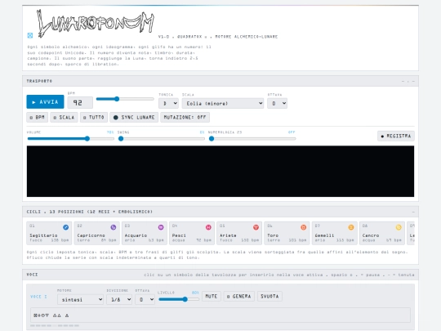Open the Divisione dropdown set to 1/8
This screenshot has width=441, height=331.
(119, 299)
